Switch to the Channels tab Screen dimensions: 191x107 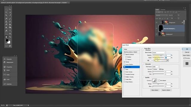[x=163, y=10]
